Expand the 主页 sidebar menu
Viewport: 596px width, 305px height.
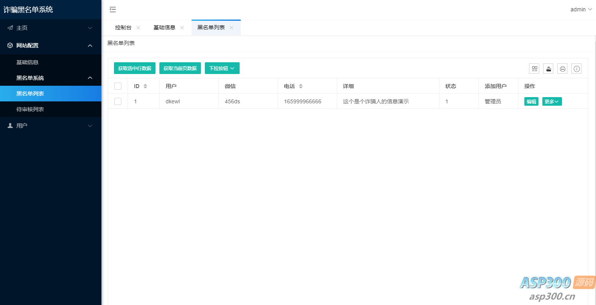[51, 28]
